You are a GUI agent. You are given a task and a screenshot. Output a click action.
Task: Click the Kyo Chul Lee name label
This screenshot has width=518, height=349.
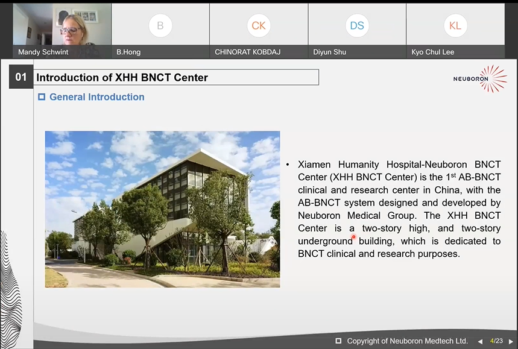pos(432,52)
